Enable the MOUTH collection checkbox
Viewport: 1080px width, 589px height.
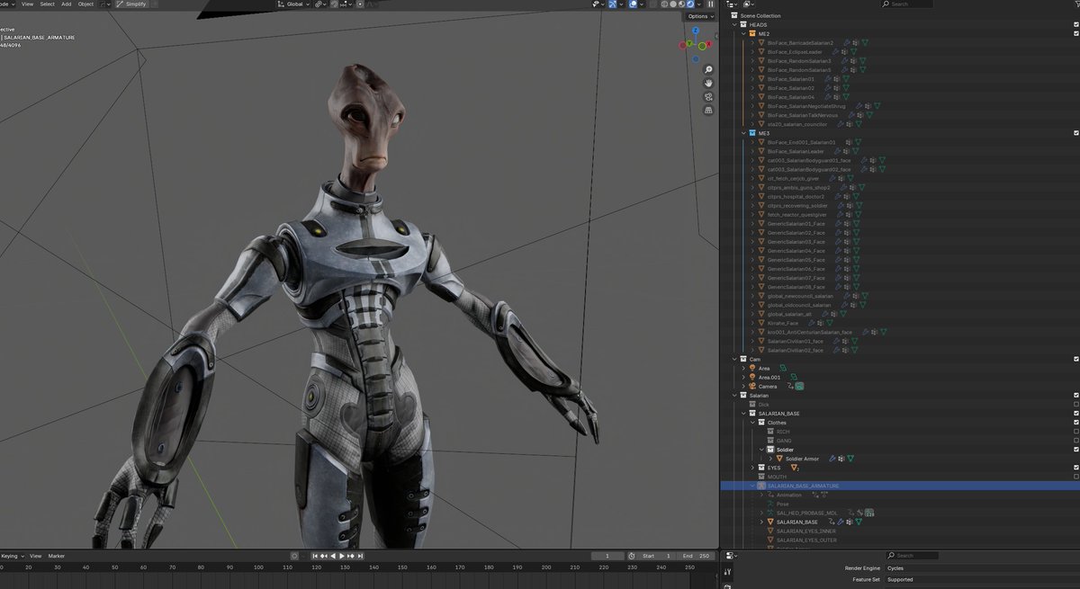tap(1076, 477)
